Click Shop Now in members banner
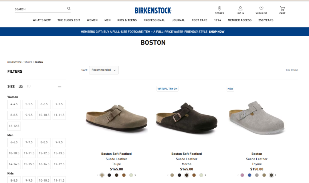The height and width of the screenshot is (183, 309). (x=217, y=32)
